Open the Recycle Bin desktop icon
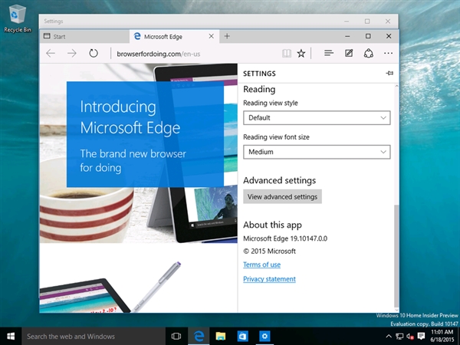The image size is (460, 345). (x=18, y=18)
